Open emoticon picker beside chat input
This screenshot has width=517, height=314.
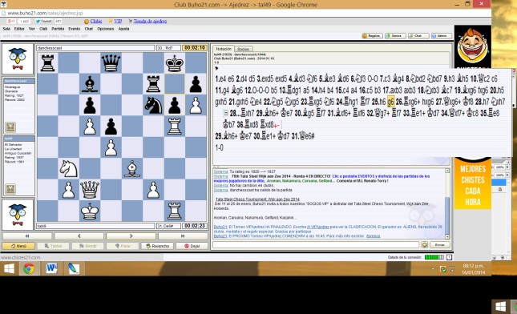point(424,245)
